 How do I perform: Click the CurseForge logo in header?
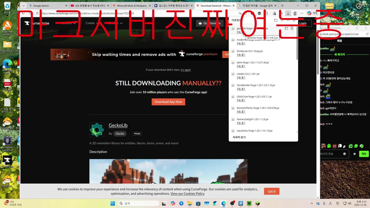pyautogui.click(x=37, y=23)
